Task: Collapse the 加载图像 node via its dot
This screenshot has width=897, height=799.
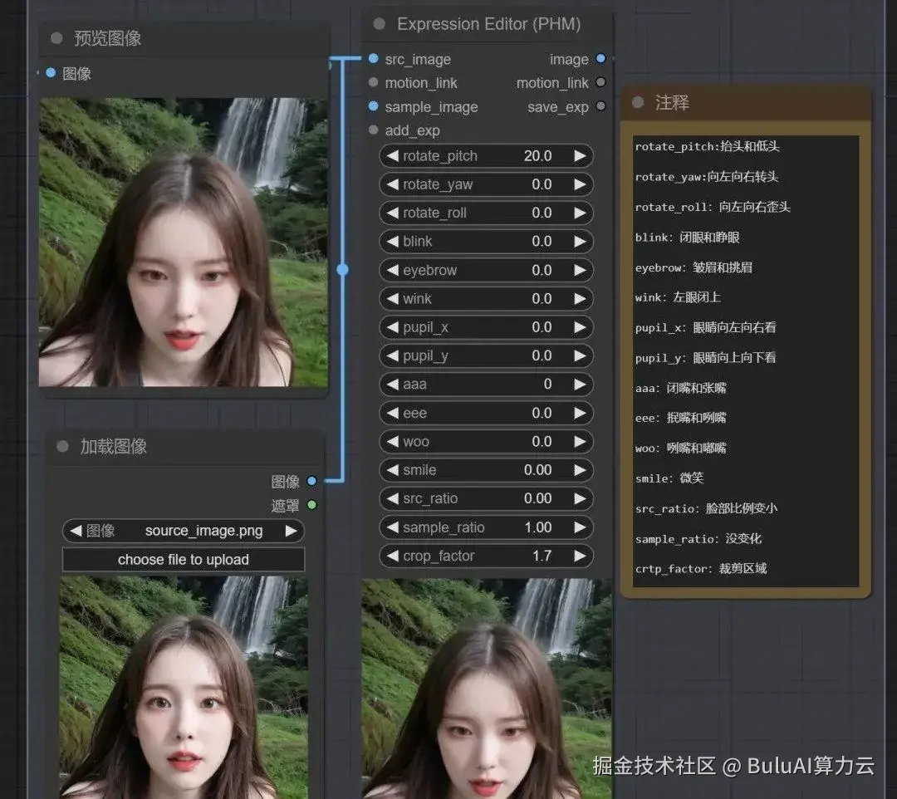Action: 63,446
